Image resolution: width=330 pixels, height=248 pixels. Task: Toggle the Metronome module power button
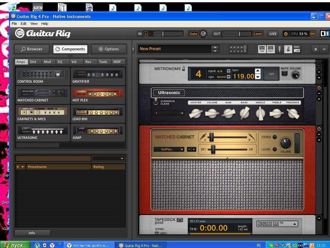[x=319, y=67]
